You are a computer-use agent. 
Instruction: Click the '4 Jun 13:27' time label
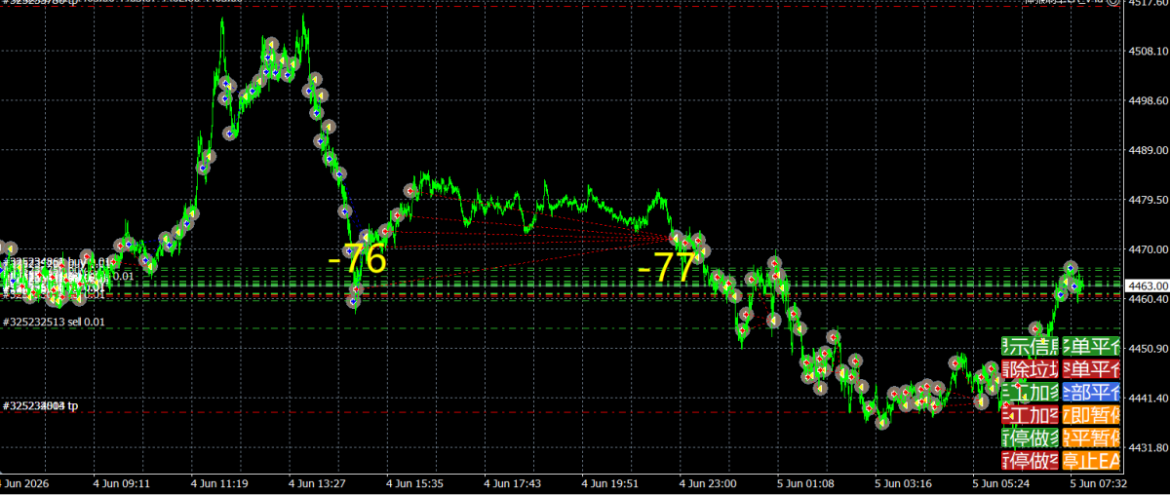317,482
